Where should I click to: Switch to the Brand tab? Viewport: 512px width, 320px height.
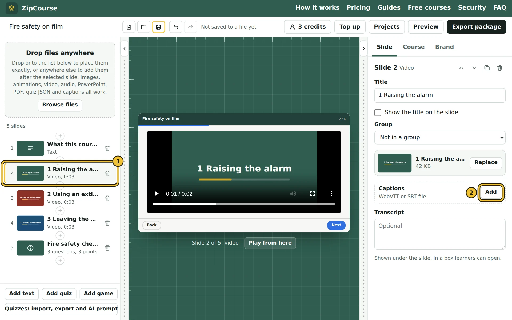click(x=444, y=47)
